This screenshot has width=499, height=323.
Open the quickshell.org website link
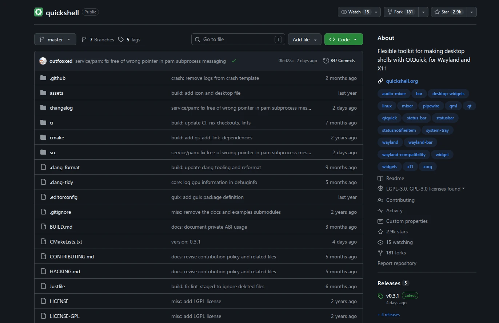coord(402,81)
